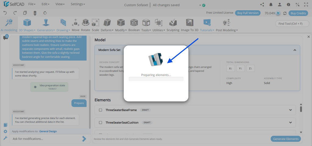This screenshot has width=312, height=146.
Task: Send the modification with the arrow icon
Action: click(84, 139)
